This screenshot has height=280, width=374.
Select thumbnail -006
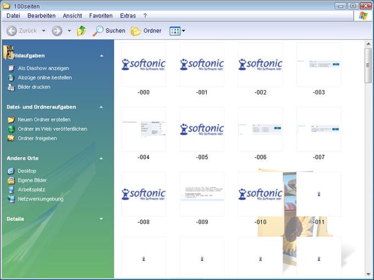tap(261, 129)
